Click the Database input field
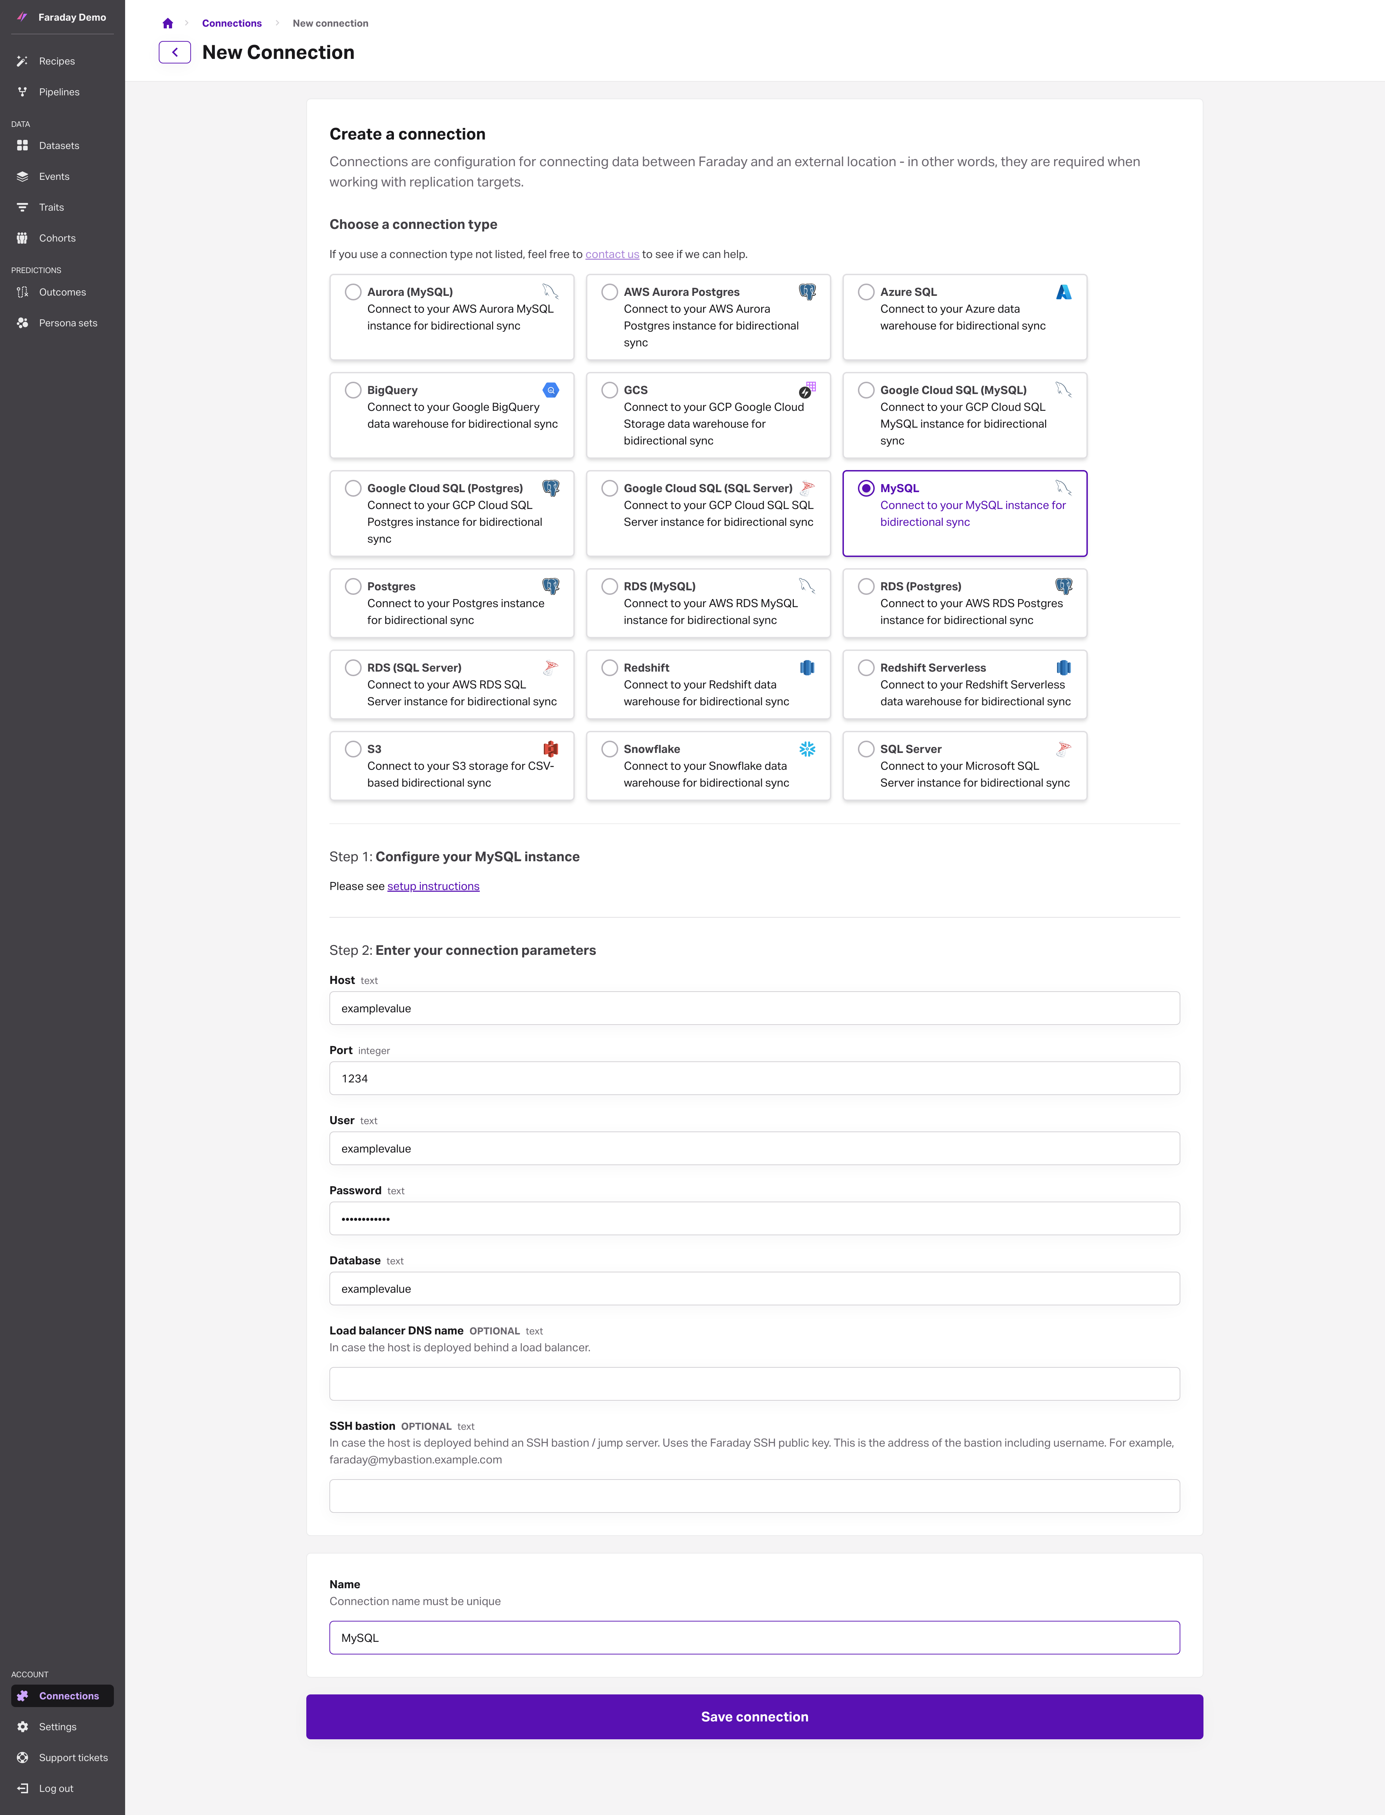This screenshot has height=1815, width=1385. point(754,1289)
